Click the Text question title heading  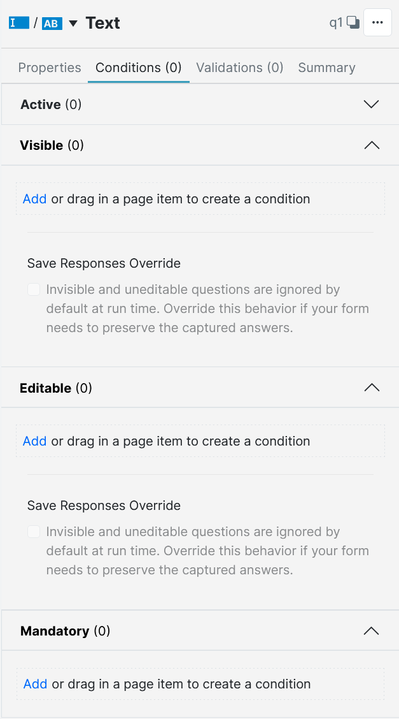pos(102,22)
